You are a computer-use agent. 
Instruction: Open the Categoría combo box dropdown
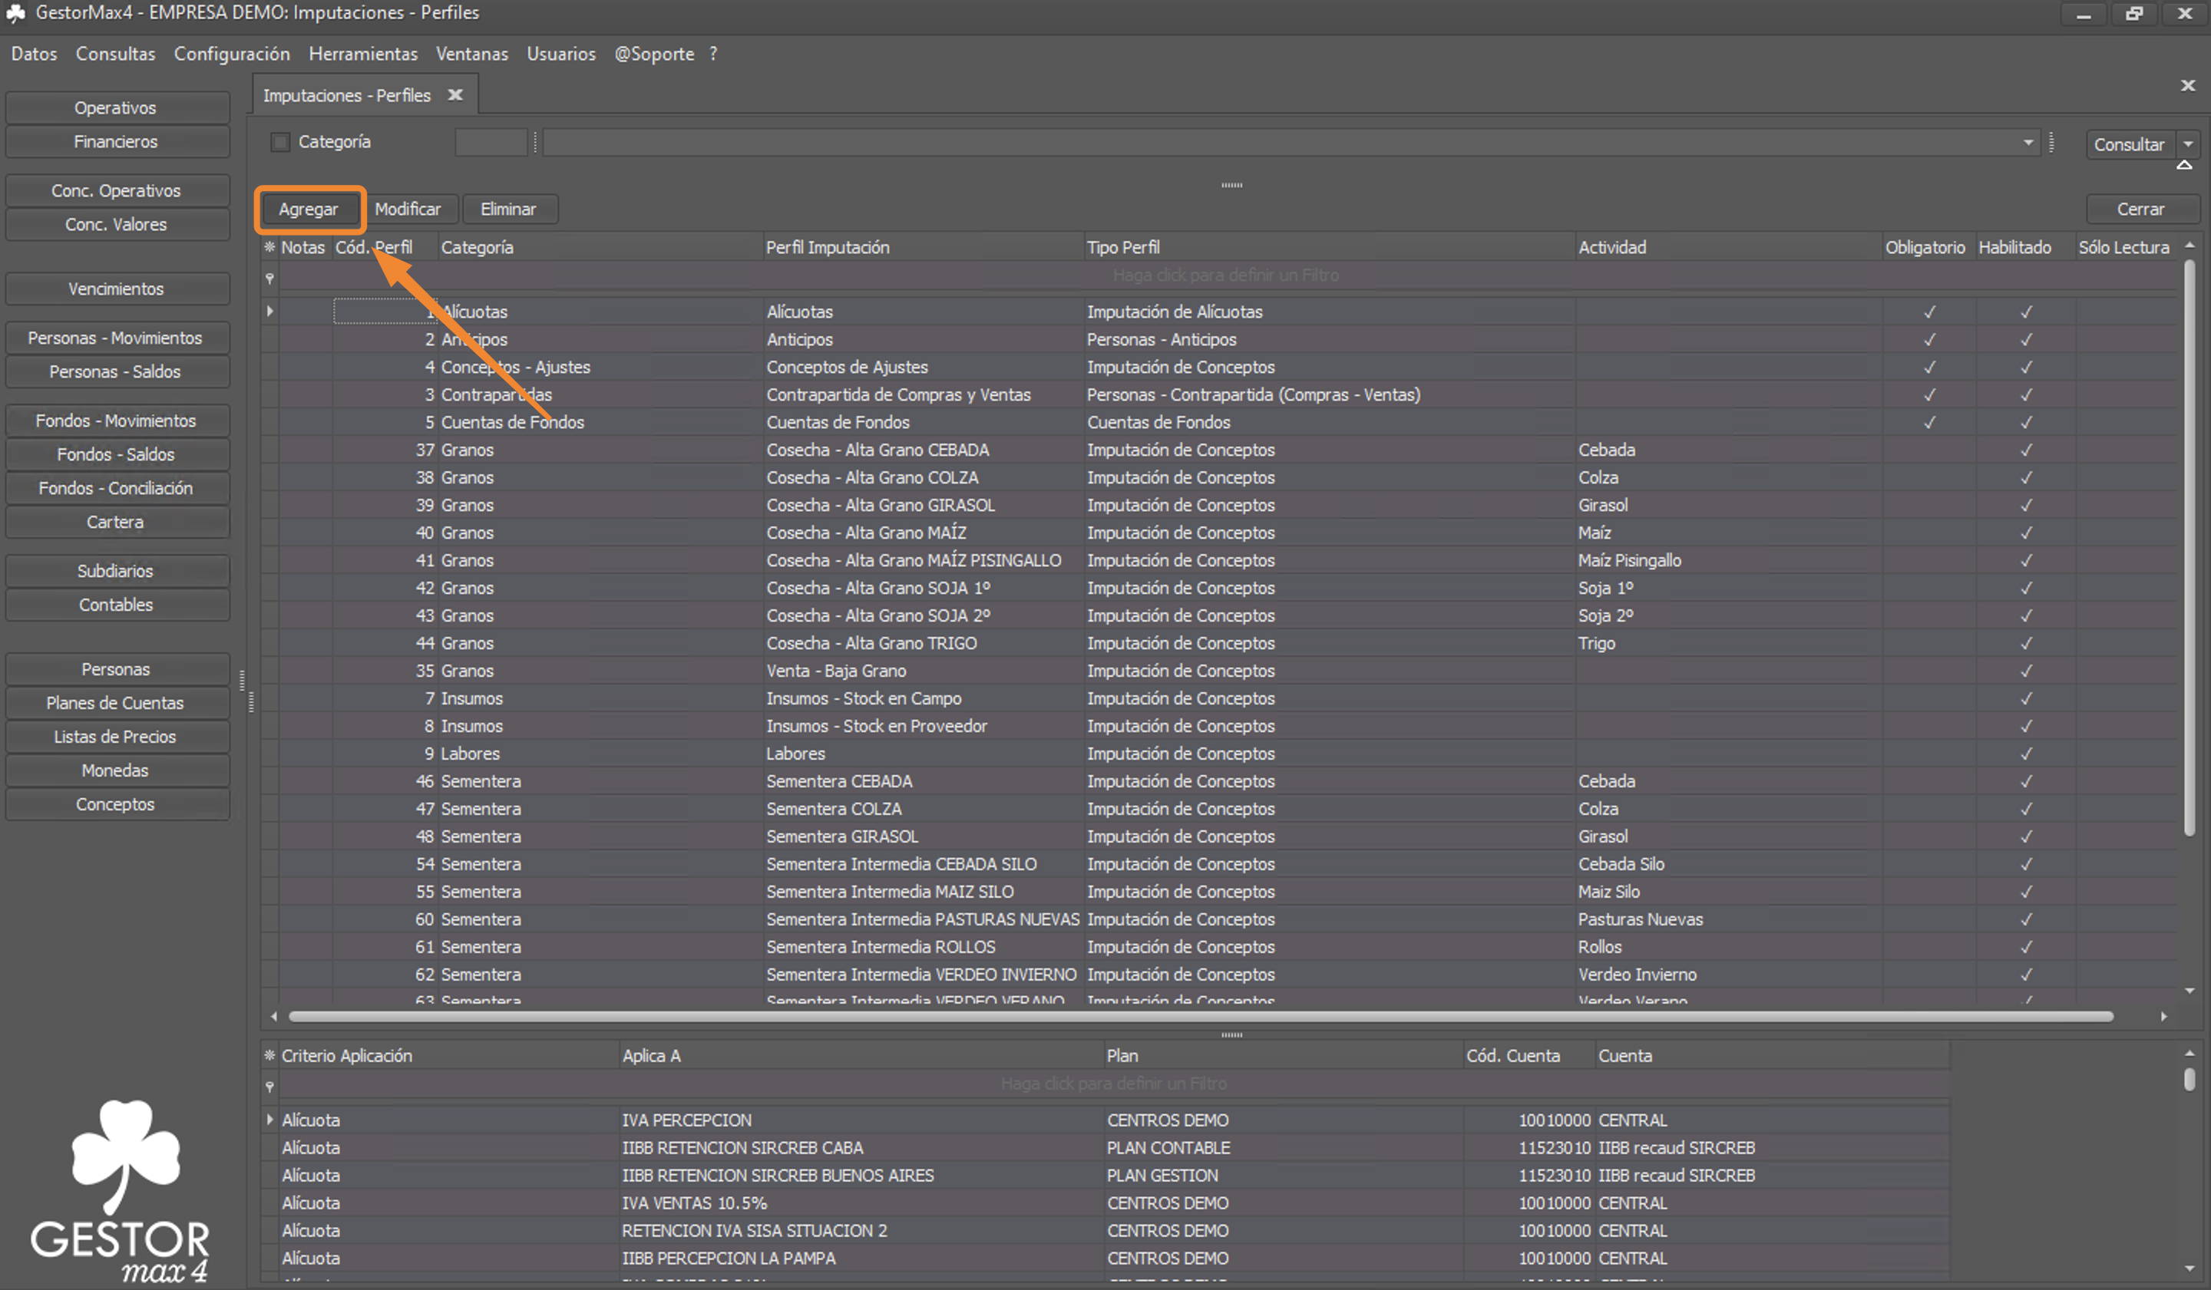click(2028, 142)
